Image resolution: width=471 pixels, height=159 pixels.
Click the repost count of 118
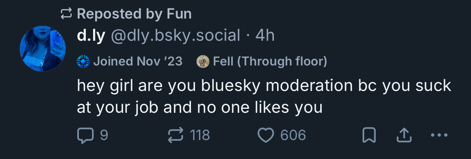pos(200,136)
